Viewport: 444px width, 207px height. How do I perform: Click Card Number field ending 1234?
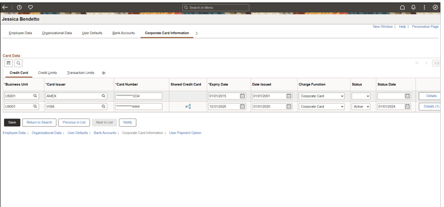click(x=139, y=96)
